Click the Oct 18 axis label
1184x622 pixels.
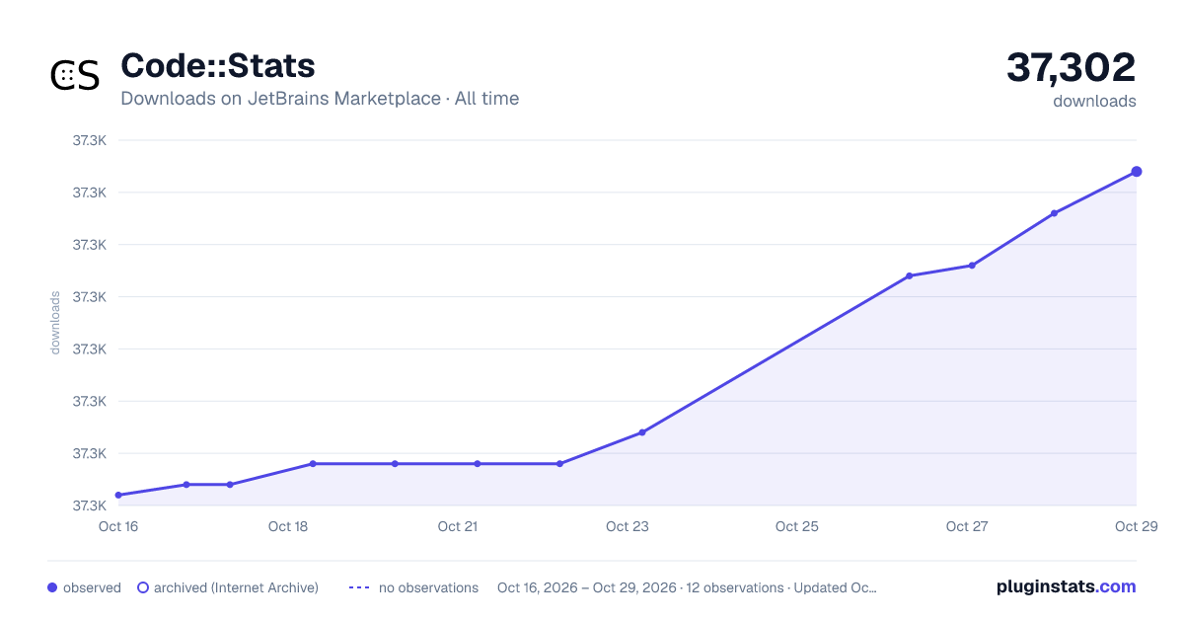[288, 526]
